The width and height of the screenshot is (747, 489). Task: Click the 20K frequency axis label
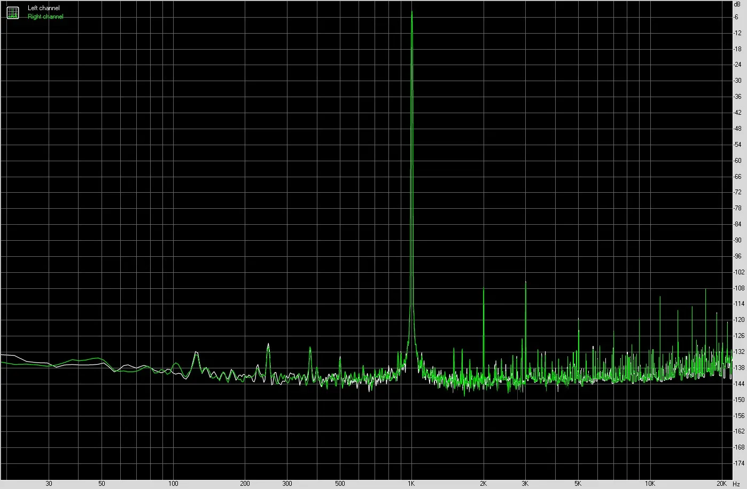(721, 484)
